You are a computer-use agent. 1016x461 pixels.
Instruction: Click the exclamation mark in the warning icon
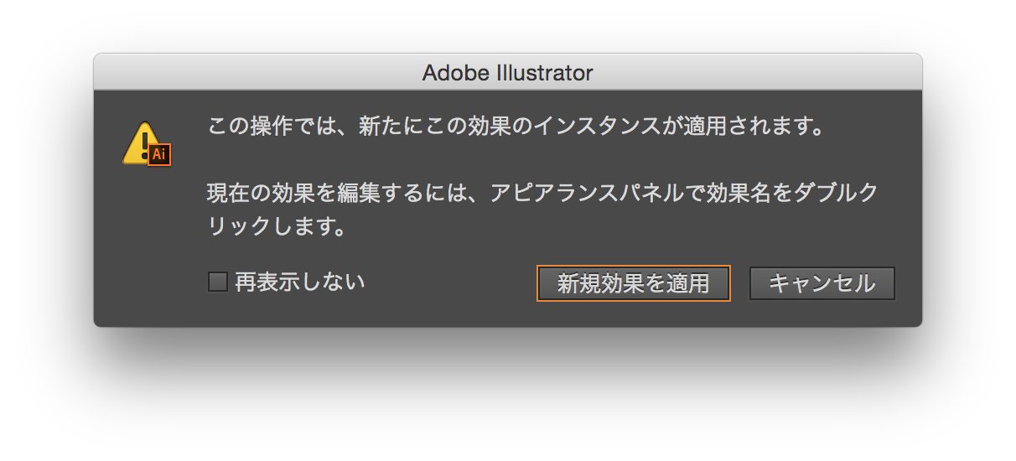tap(144, 142)
